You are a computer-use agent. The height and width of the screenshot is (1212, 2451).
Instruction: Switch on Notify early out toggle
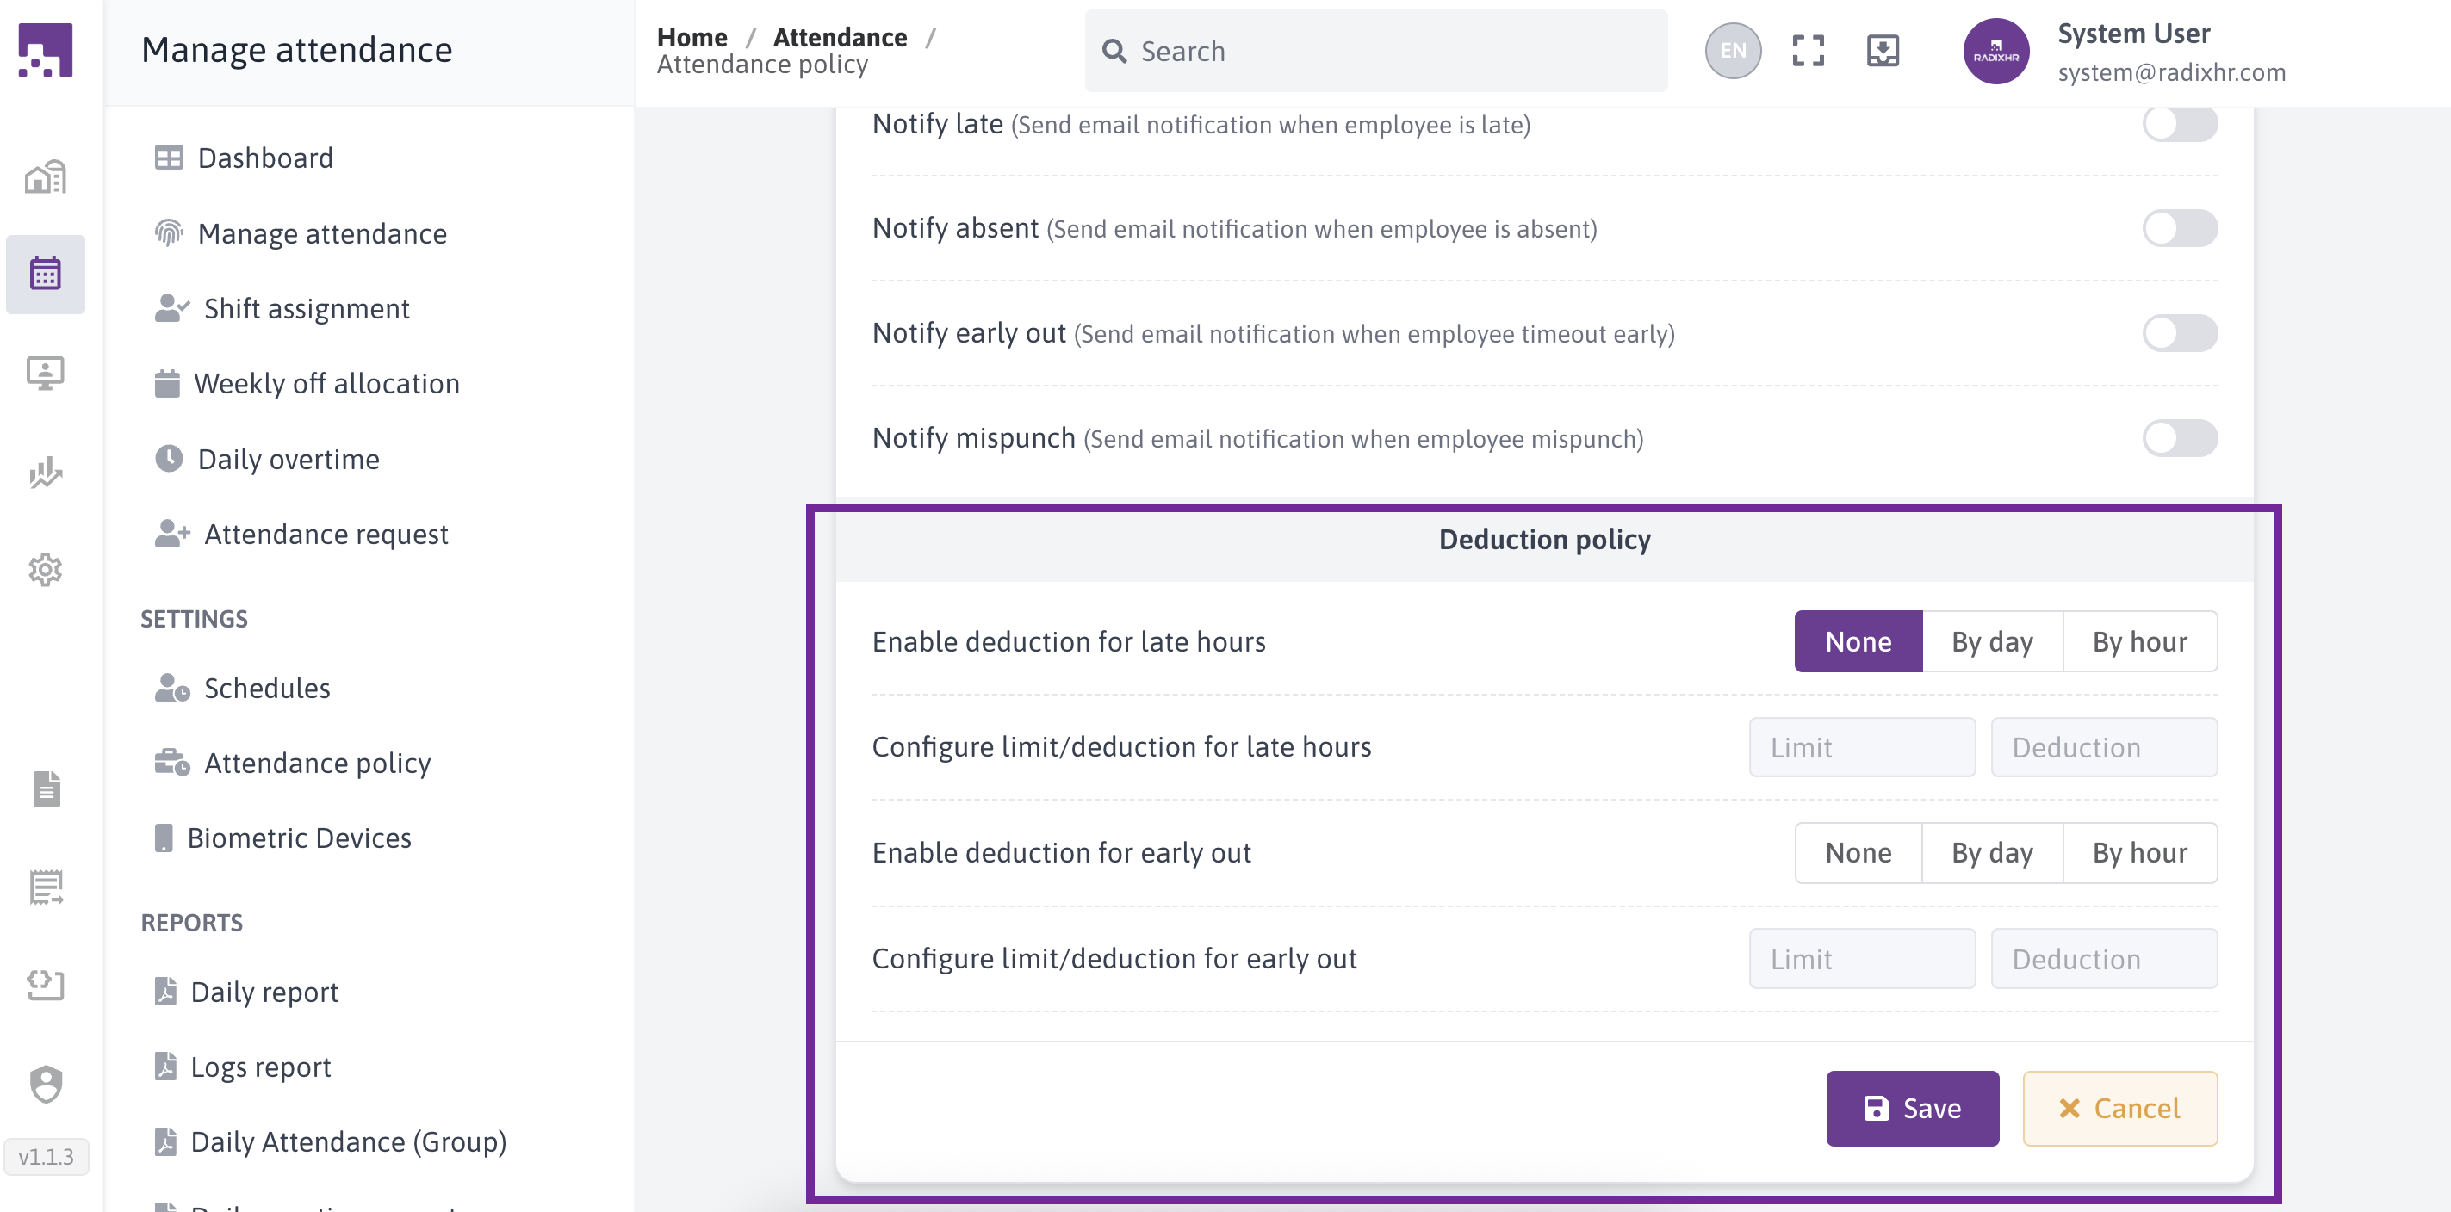click(2179, 334)
